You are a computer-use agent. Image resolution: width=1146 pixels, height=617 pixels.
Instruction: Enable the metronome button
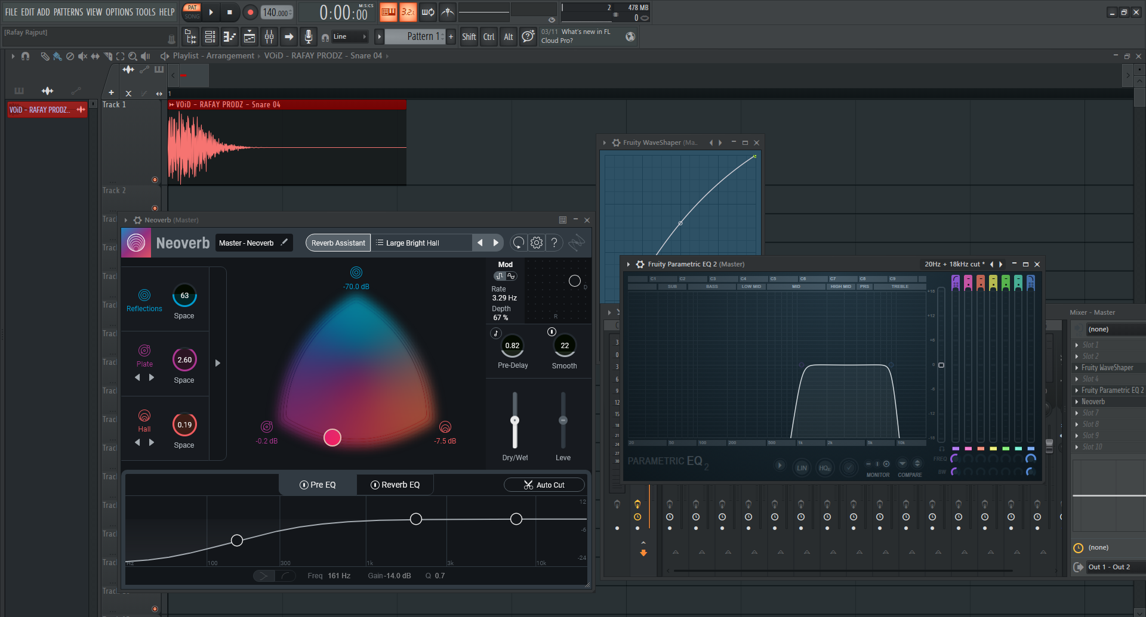[448, 12]
